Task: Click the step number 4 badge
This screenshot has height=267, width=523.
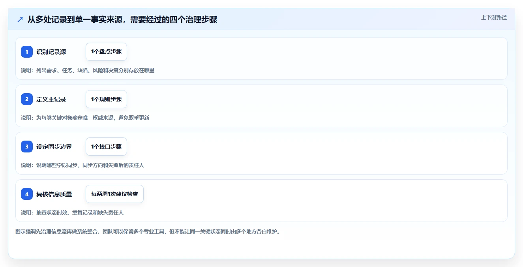Action: click(27, 194)
